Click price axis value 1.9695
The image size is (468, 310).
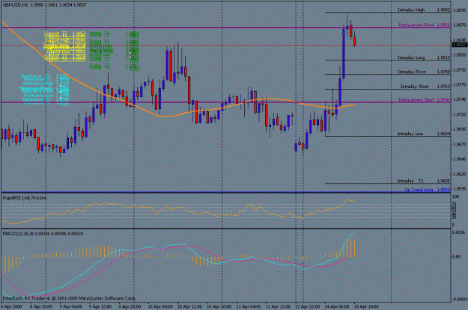point(460,129)
